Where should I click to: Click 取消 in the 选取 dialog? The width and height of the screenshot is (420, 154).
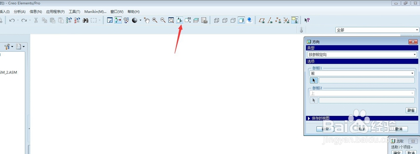(411, 152)
